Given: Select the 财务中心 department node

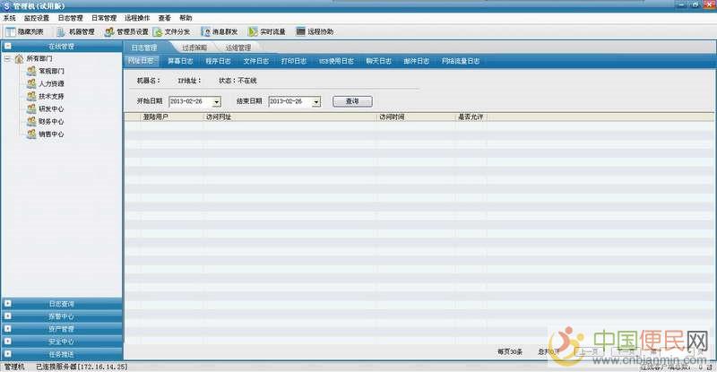Looking at the screenshot, I should pos(51,121).
